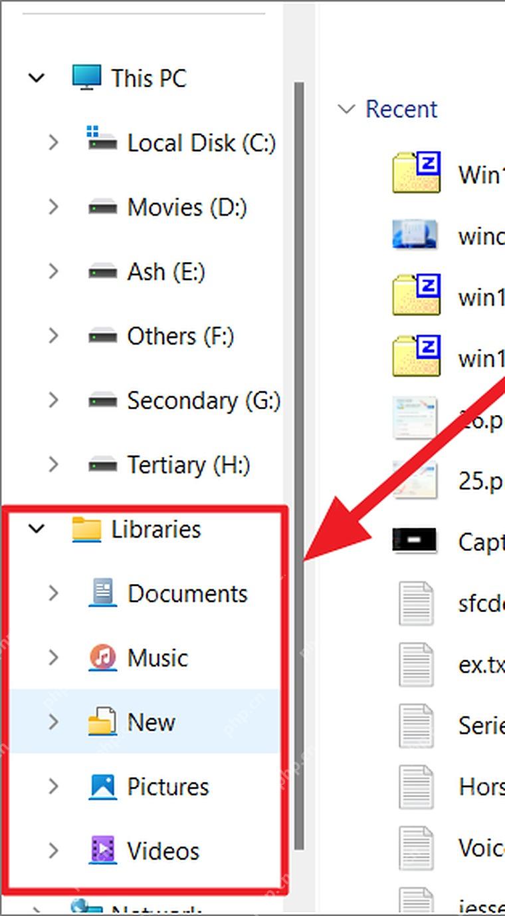The height and width of the screenshot is (916, 505).
Task: Select the 'Others (F:)' label
Action: click(181, 337)
